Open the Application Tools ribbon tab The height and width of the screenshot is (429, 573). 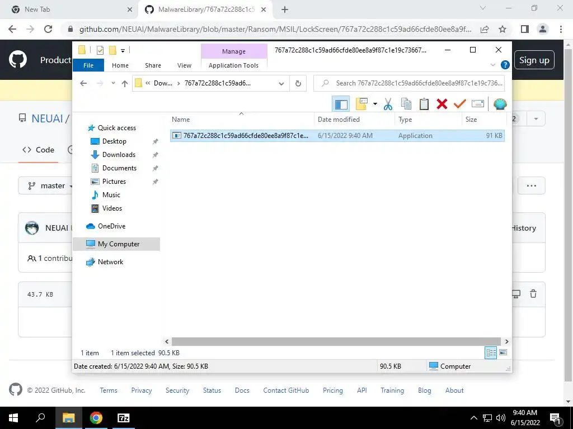click(x=233, y=65)
